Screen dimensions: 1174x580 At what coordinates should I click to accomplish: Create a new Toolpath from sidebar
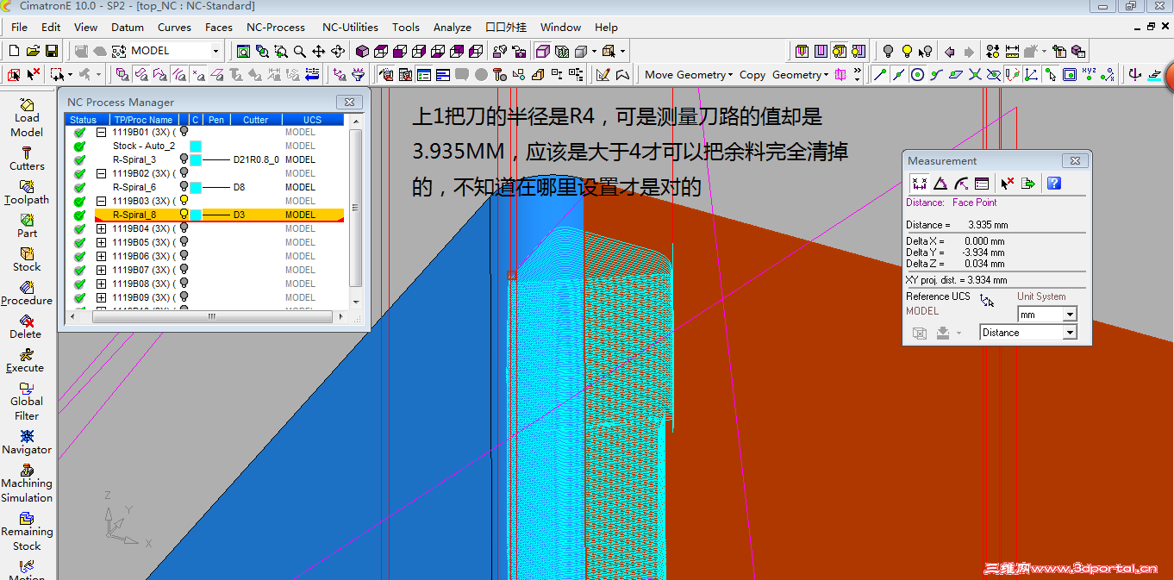click(x=27, y=192)
